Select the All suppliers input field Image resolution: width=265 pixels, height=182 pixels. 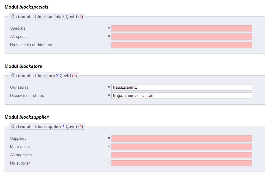point(181,155)
